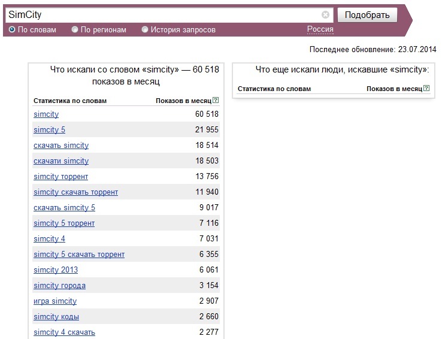Click left 'Показов в месяц' header text
Screen dimensions: 445x339
(x=184, y=101)
